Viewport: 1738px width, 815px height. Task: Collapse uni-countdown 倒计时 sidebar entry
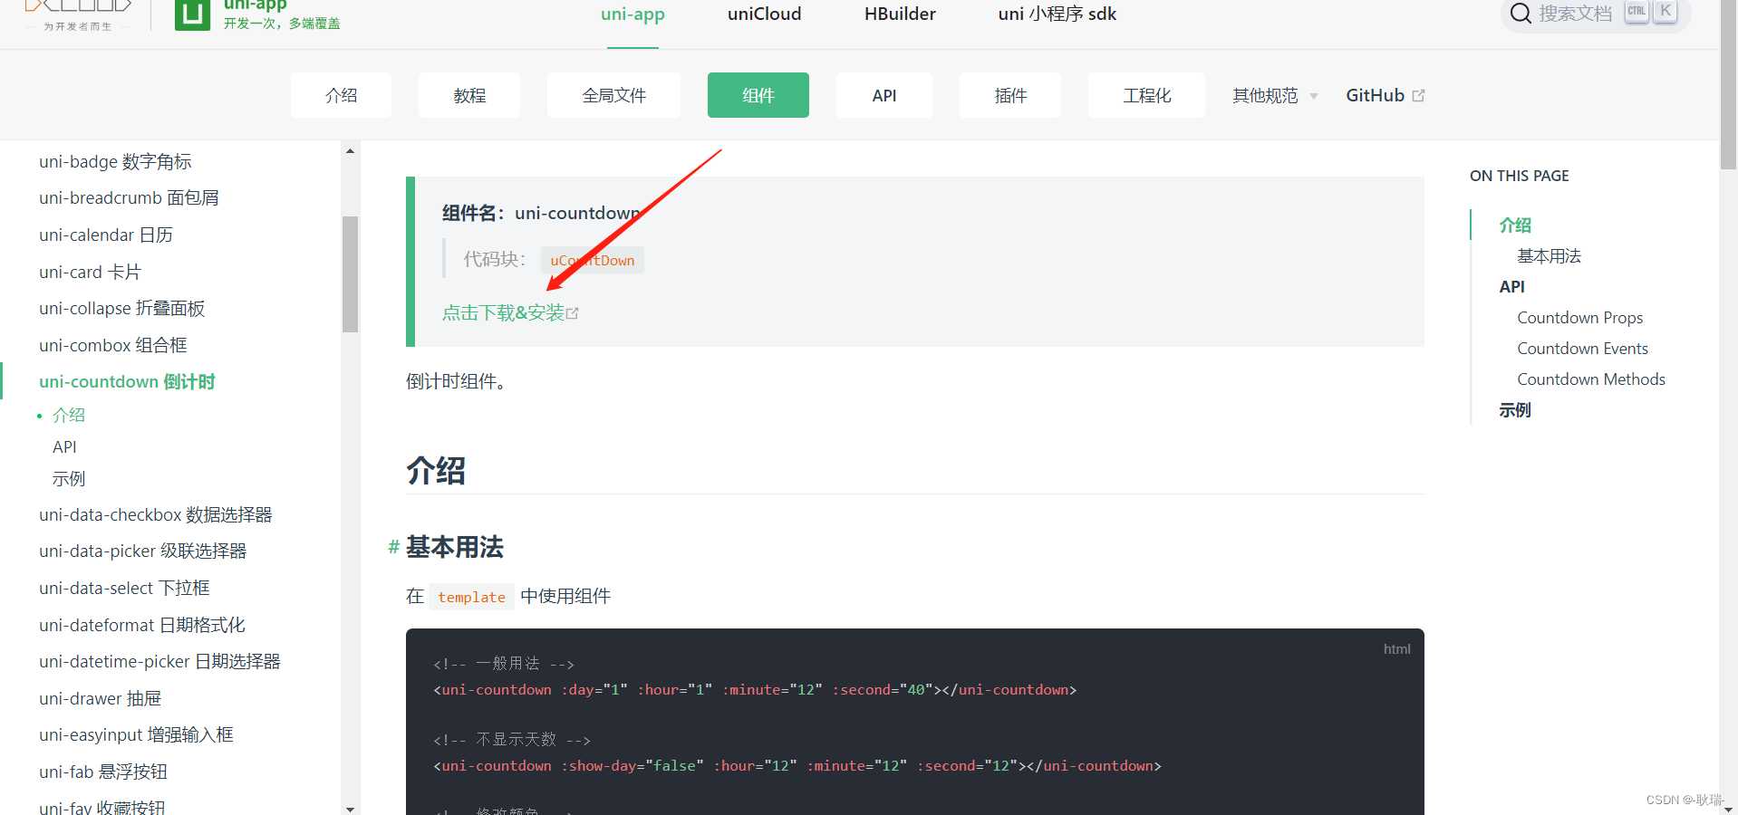127,381
